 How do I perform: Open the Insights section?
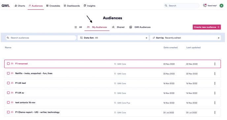click(89, 6)
